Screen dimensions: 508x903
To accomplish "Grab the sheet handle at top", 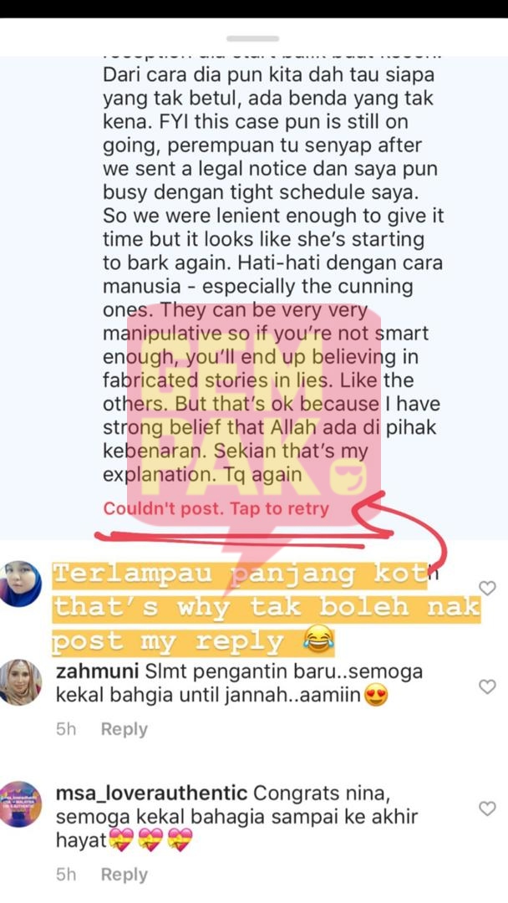I will pos(252,38).
